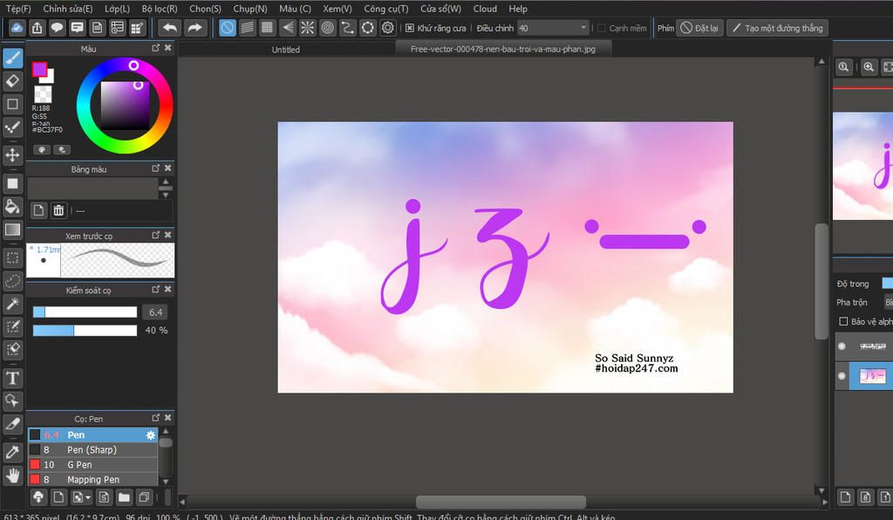
Task: Open the brush folder icon in the Cọ panel
Action: coord(124,497)
